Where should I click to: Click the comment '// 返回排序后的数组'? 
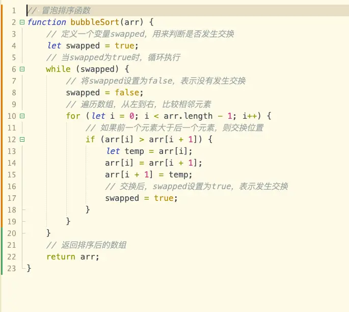[87, 245]
